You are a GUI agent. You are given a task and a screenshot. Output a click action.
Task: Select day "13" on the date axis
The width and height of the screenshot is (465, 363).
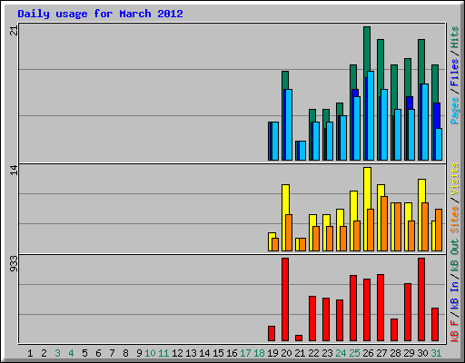point(191,353)
